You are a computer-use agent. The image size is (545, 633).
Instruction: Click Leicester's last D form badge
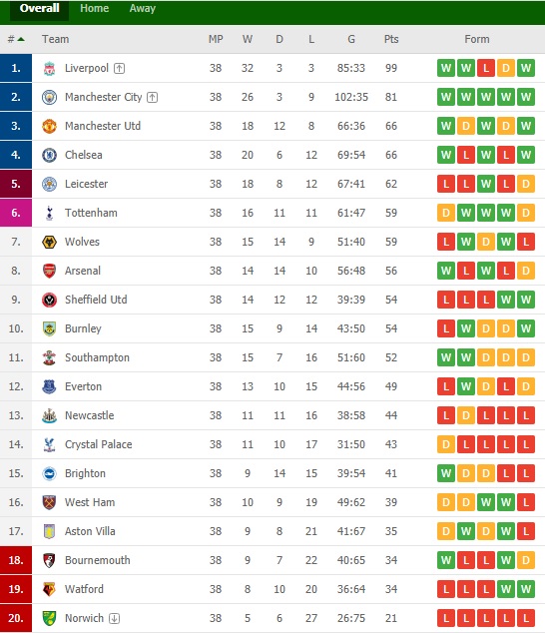click(x=526, y=184)
